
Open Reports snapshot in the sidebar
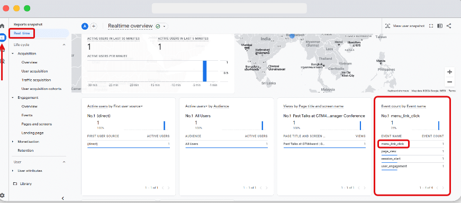coord(28,25)
